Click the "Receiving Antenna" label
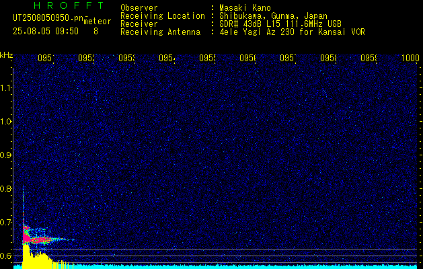Image resolution: width=423 pixels, height=269 pixels. pos(161,32)
